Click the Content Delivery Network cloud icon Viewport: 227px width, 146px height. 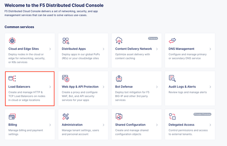119,41
